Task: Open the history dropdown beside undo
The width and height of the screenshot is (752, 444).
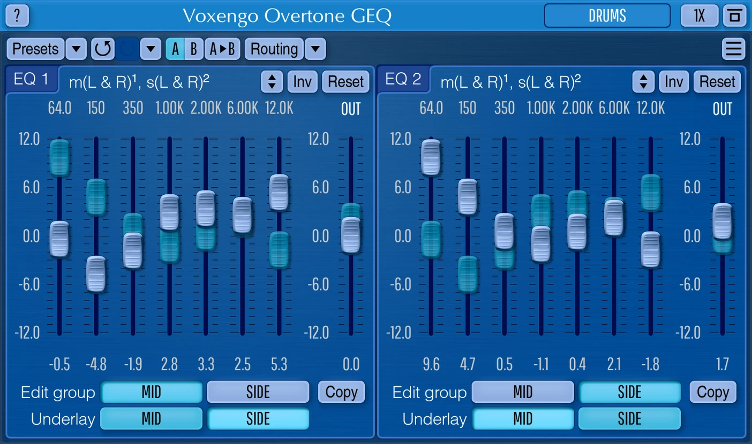Action: (x=151, y=49)
